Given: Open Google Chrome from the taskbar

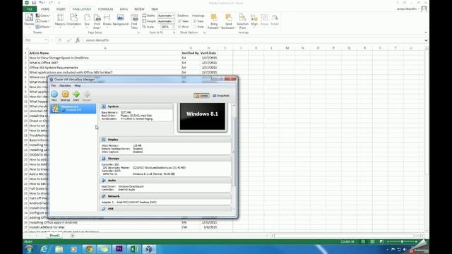Looking at the screenshot, I should (89, 249).
